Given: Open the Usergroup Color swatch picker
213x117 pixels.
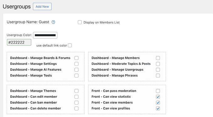Looking at the screenshot, I should 45,35.
